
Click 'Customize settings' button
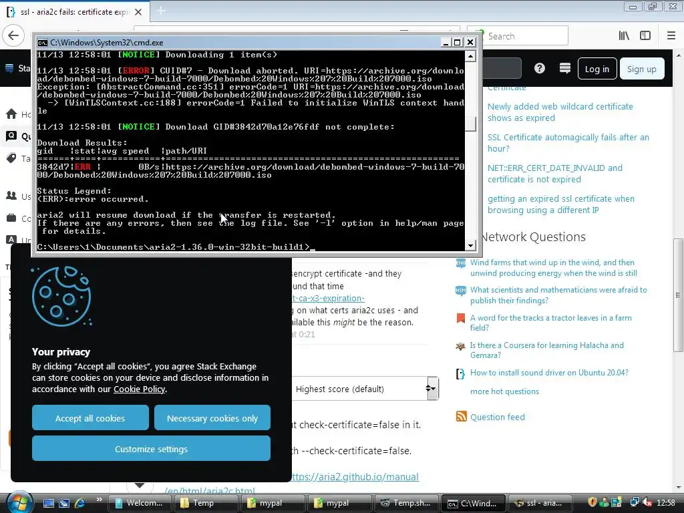coord(151,448)
